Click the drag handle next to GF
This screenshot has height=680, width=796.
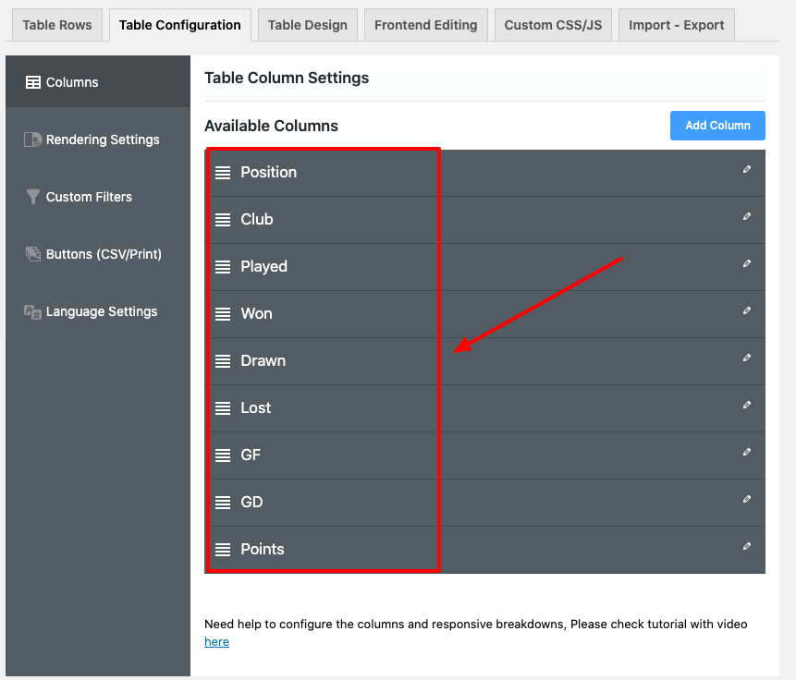click(x=223, y=455)
